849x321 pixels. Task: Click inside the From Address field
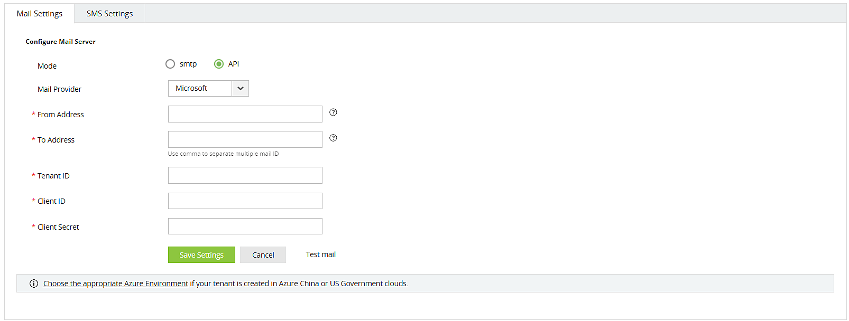245,114
